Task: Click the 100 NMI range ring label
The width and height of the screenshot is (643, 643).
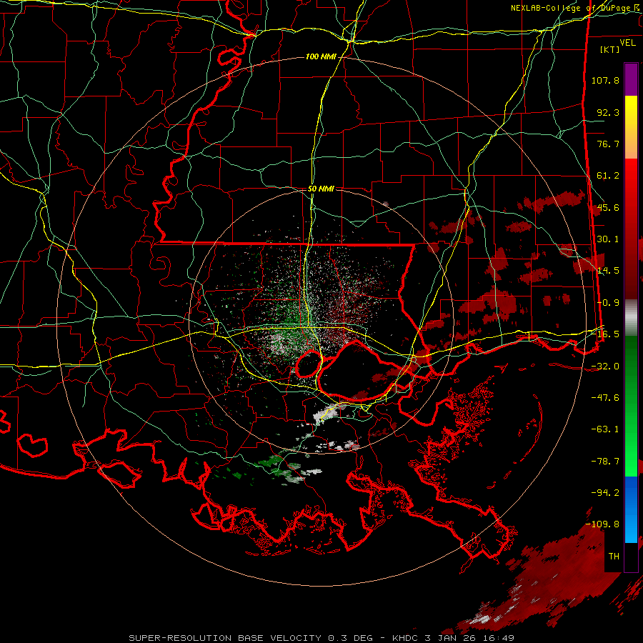Action: pos(320,56)
